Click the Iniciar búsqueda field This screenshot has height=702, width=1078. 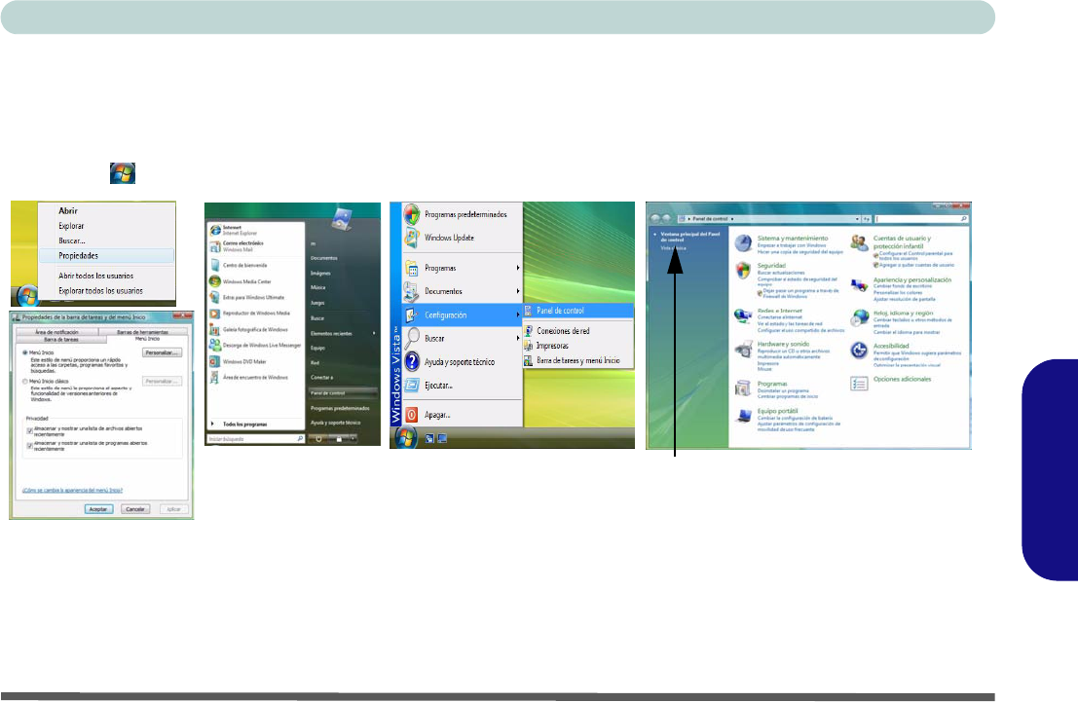pos(255,439)
